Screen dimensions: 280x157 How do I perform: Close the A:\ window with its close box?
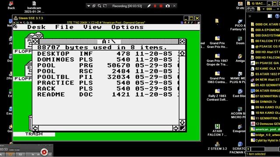[x=35, y=42]
